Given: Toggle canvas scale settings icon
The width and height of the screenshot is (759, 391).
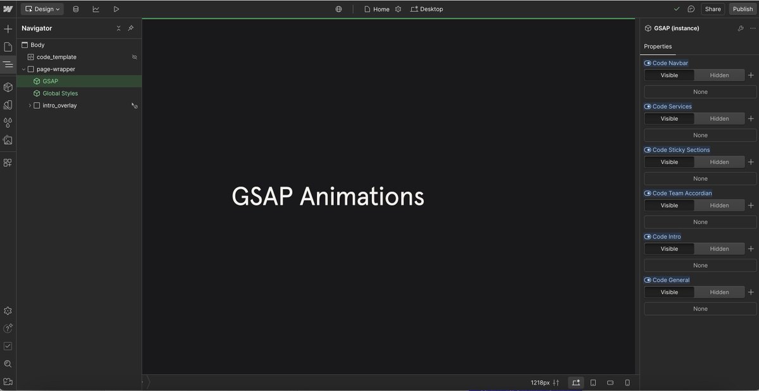Looking at the screenshot, I should point(556,383).
